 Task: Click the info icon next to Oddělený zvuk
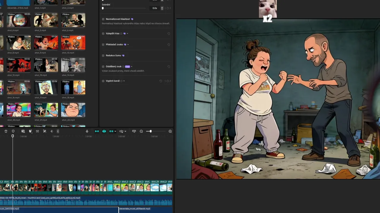click(123, 67)
